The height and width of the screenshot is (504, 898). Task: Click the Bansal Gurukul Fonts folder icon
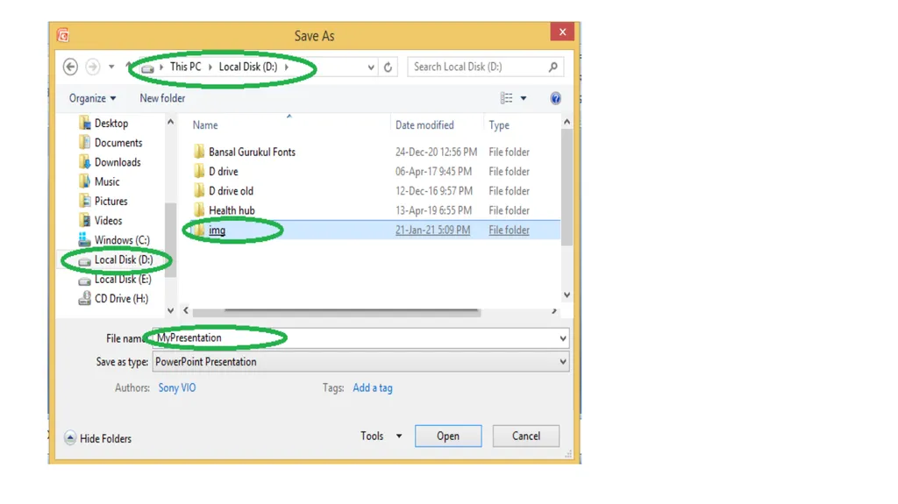click(199, 151)
